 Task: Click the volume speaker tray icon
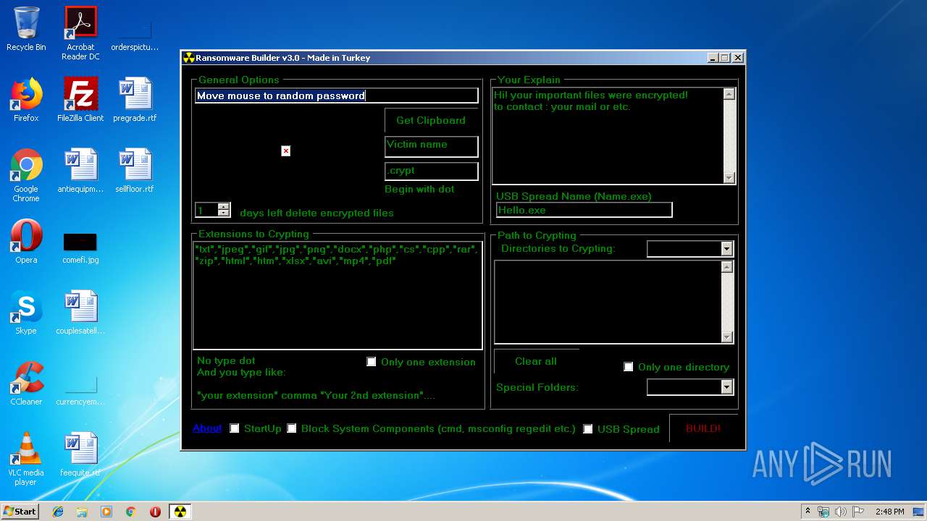pos(841,512)
